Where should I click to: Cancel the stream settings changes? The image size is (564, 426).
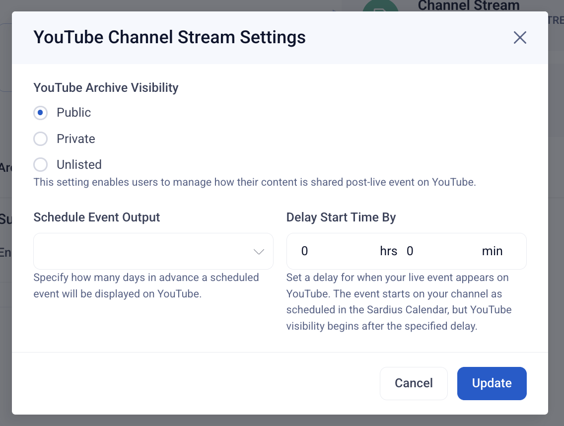(414, 383)
